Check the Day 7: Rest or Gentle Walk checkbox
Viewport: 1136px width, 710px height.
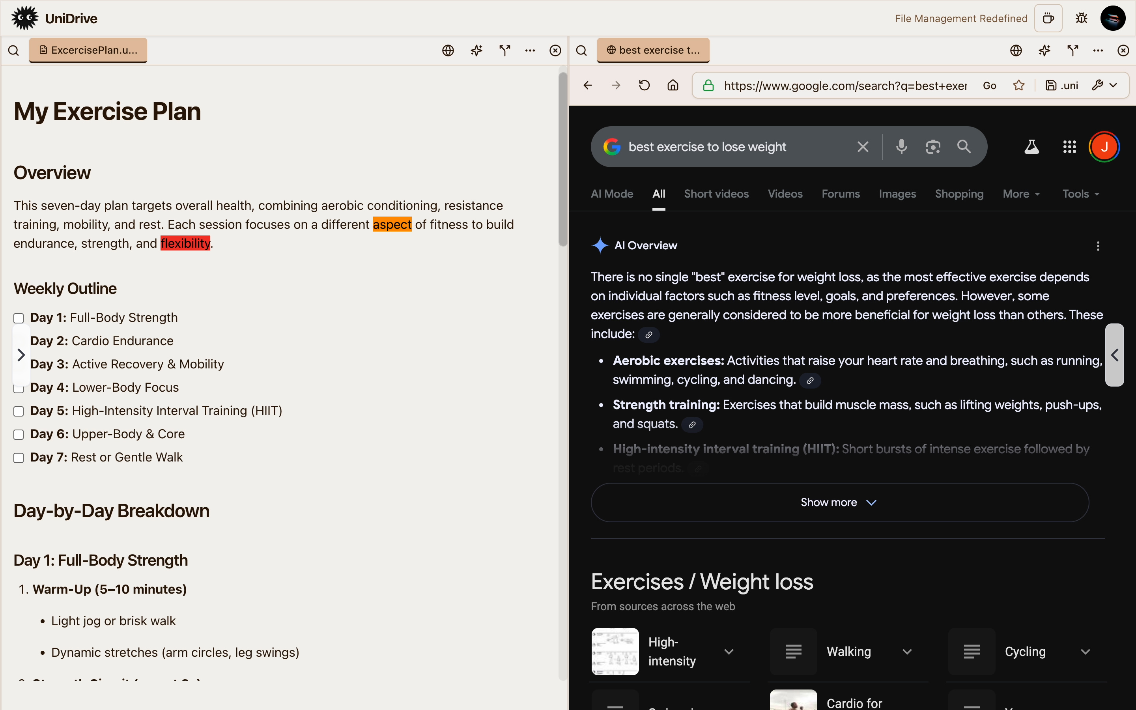tap(19, 458)
